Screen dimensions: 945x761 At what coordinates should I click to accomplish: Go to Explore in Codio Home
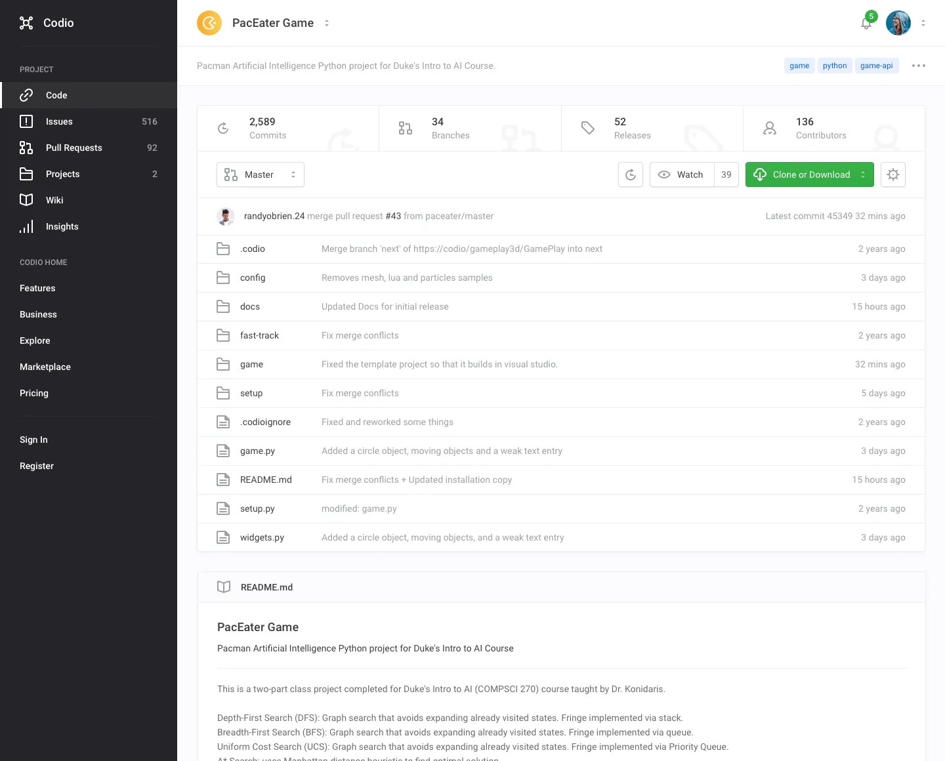[x=35, y=340]
